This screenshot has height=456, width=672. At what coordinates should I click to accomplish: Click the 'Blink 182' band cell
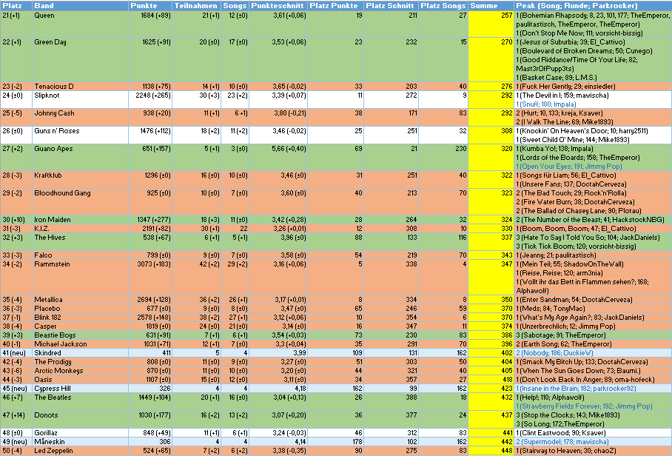pyautogui.click(x=80, y=317)
